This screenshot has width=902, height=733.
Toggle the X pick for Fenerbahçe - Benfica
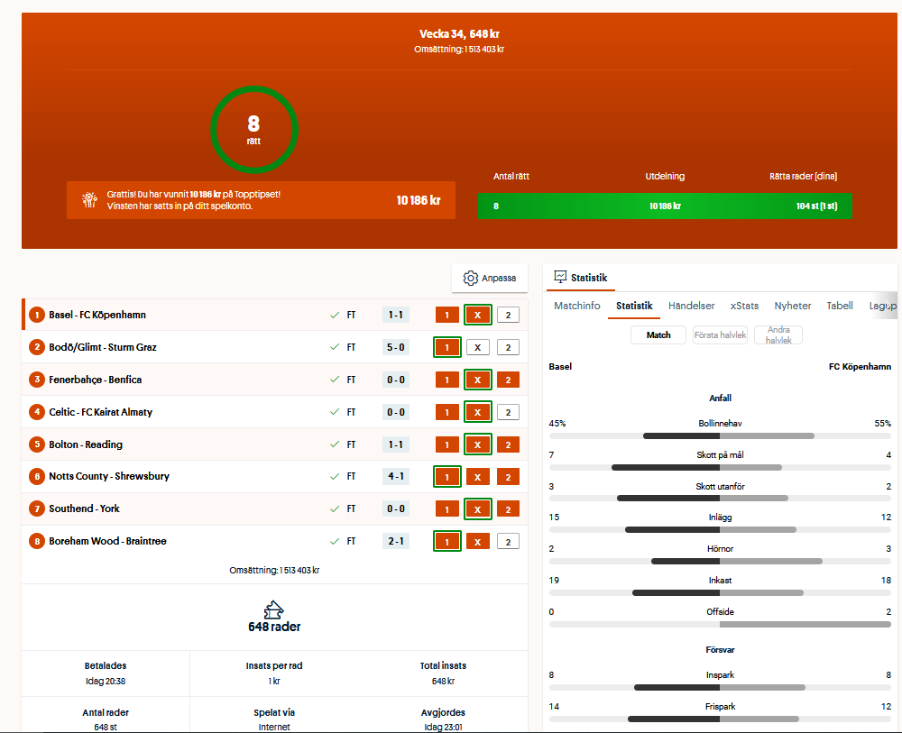tap(477, 380)
